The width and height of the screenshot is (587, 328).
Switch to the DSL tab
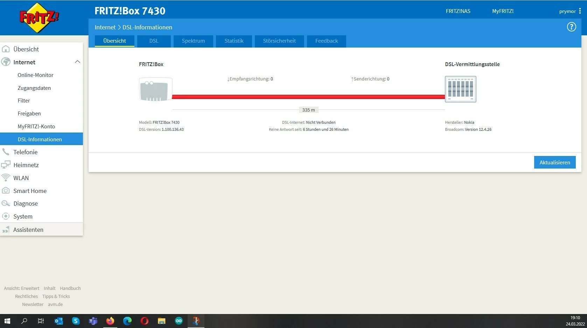click(154, 41)
